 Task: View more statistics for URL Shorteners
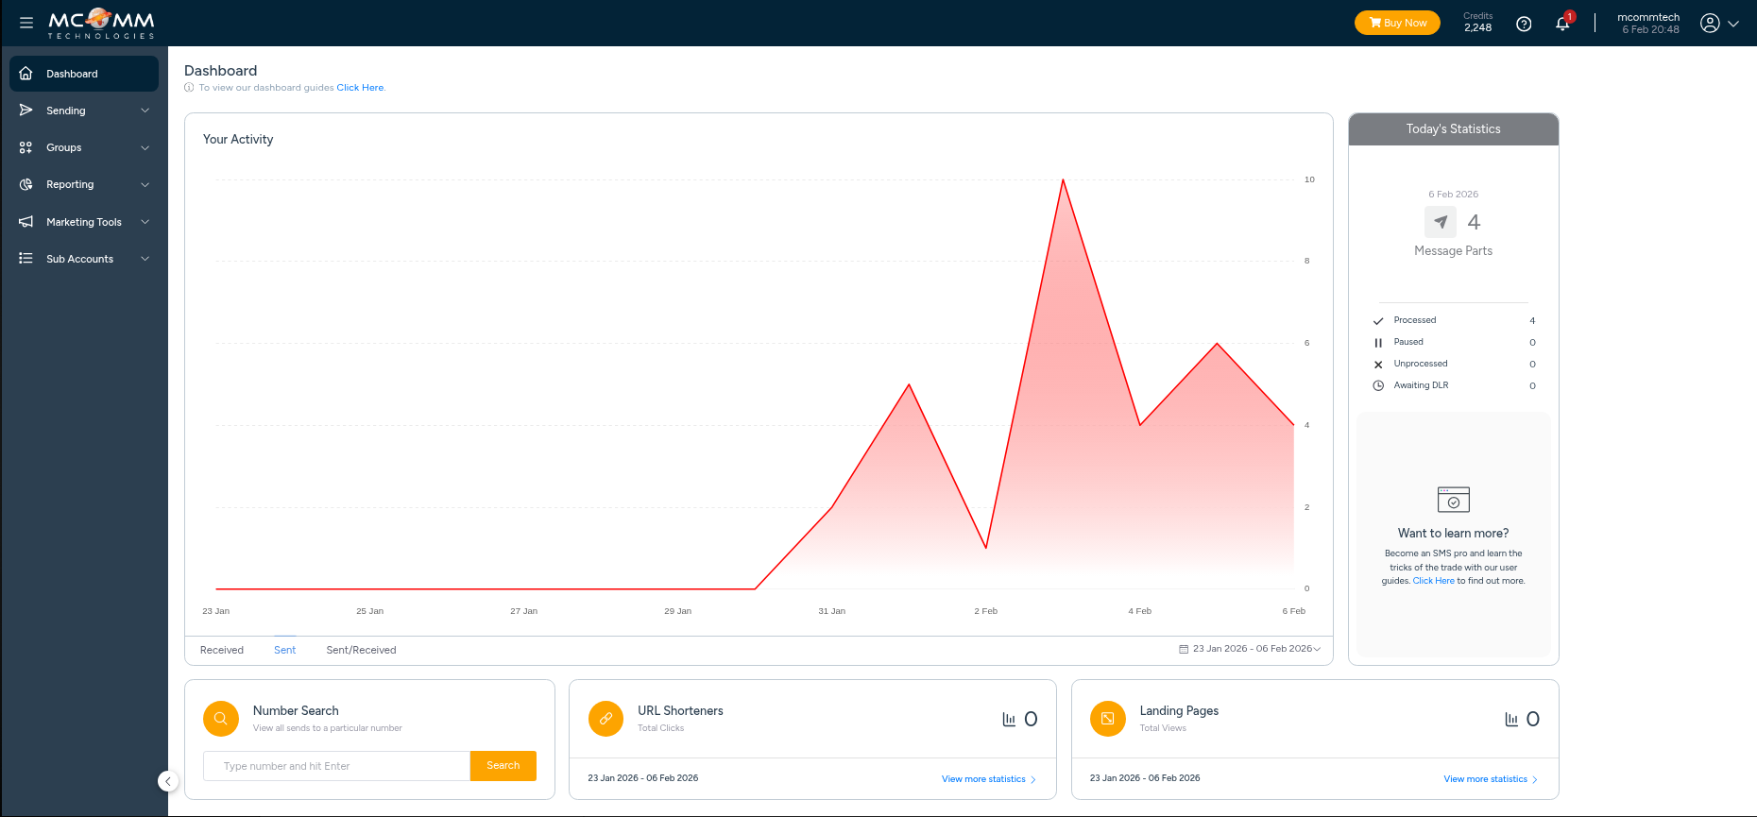click(989, 779)
